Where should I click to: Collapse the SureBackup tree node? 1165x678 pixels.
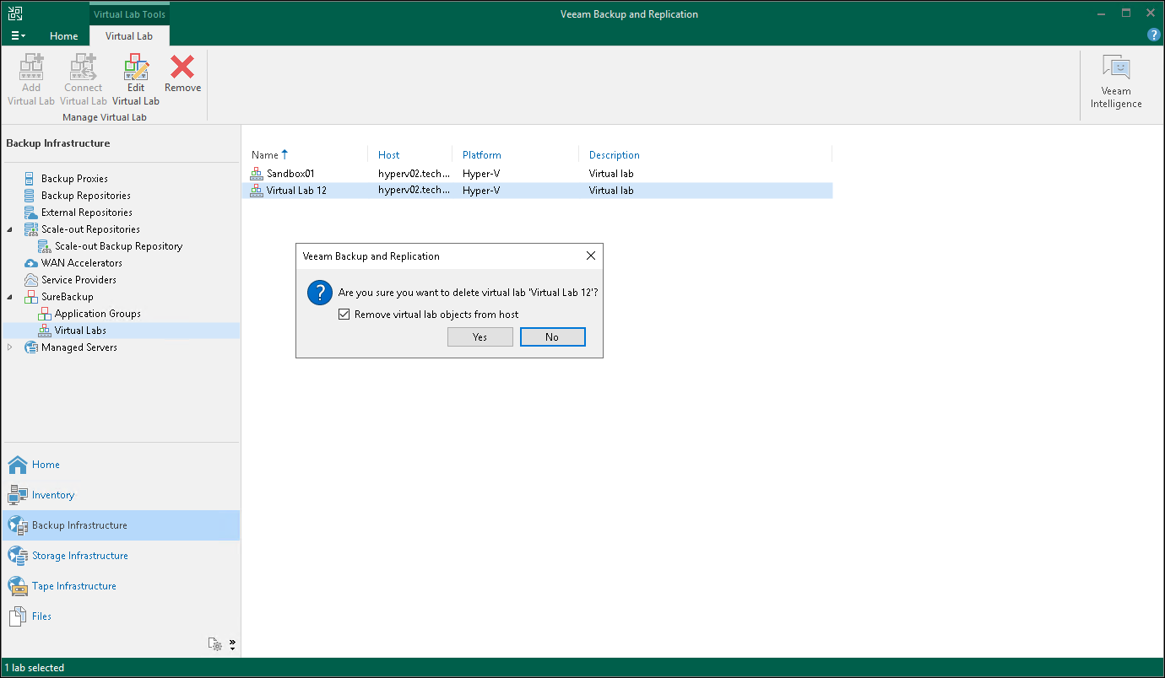(x=10, y=297)
